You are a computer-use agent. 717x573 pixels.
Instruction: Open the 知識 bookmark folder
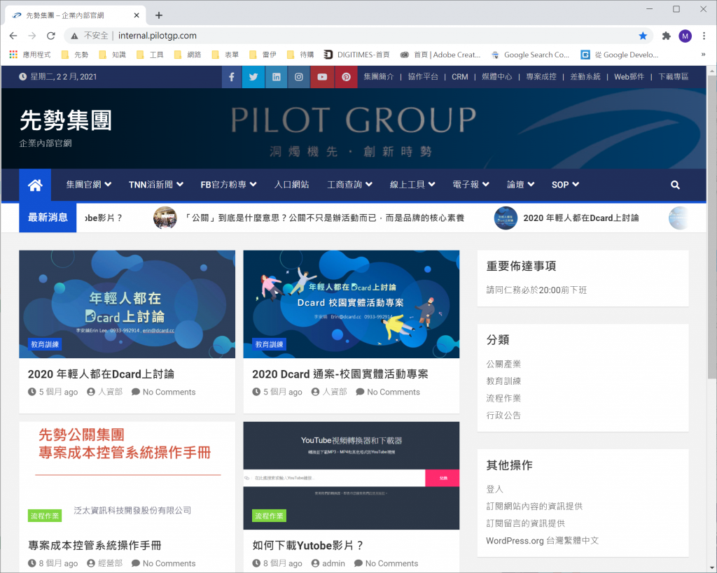click(x=113, y=55)
